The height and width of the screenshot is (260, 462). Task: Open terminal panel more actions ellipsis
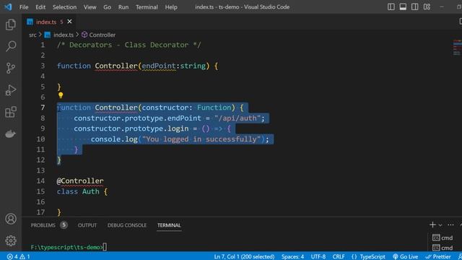click(x=450, y=225)
